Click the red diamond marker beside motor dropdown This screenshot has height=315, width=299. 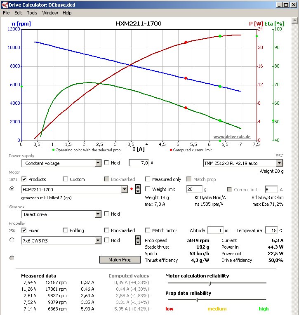pos(132,189)
